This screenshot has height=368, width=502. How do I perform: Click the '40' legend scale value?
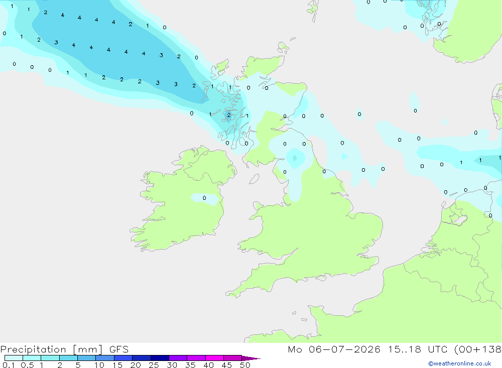208,365
